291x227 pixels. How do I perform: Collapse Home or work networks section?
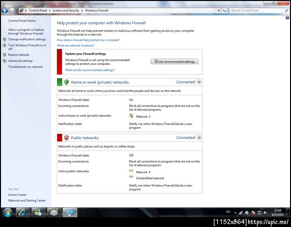(199, 82)
